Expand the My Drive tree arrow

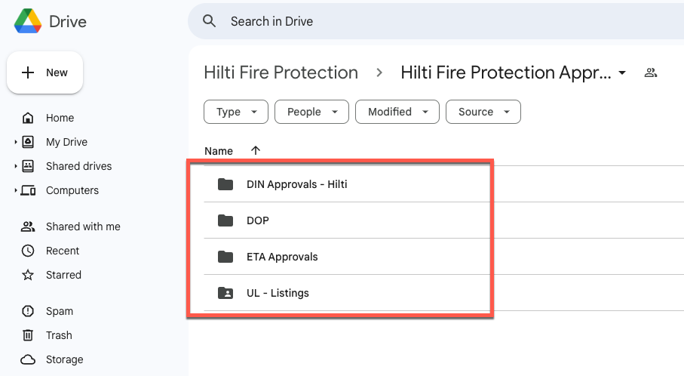pos(16,142)
